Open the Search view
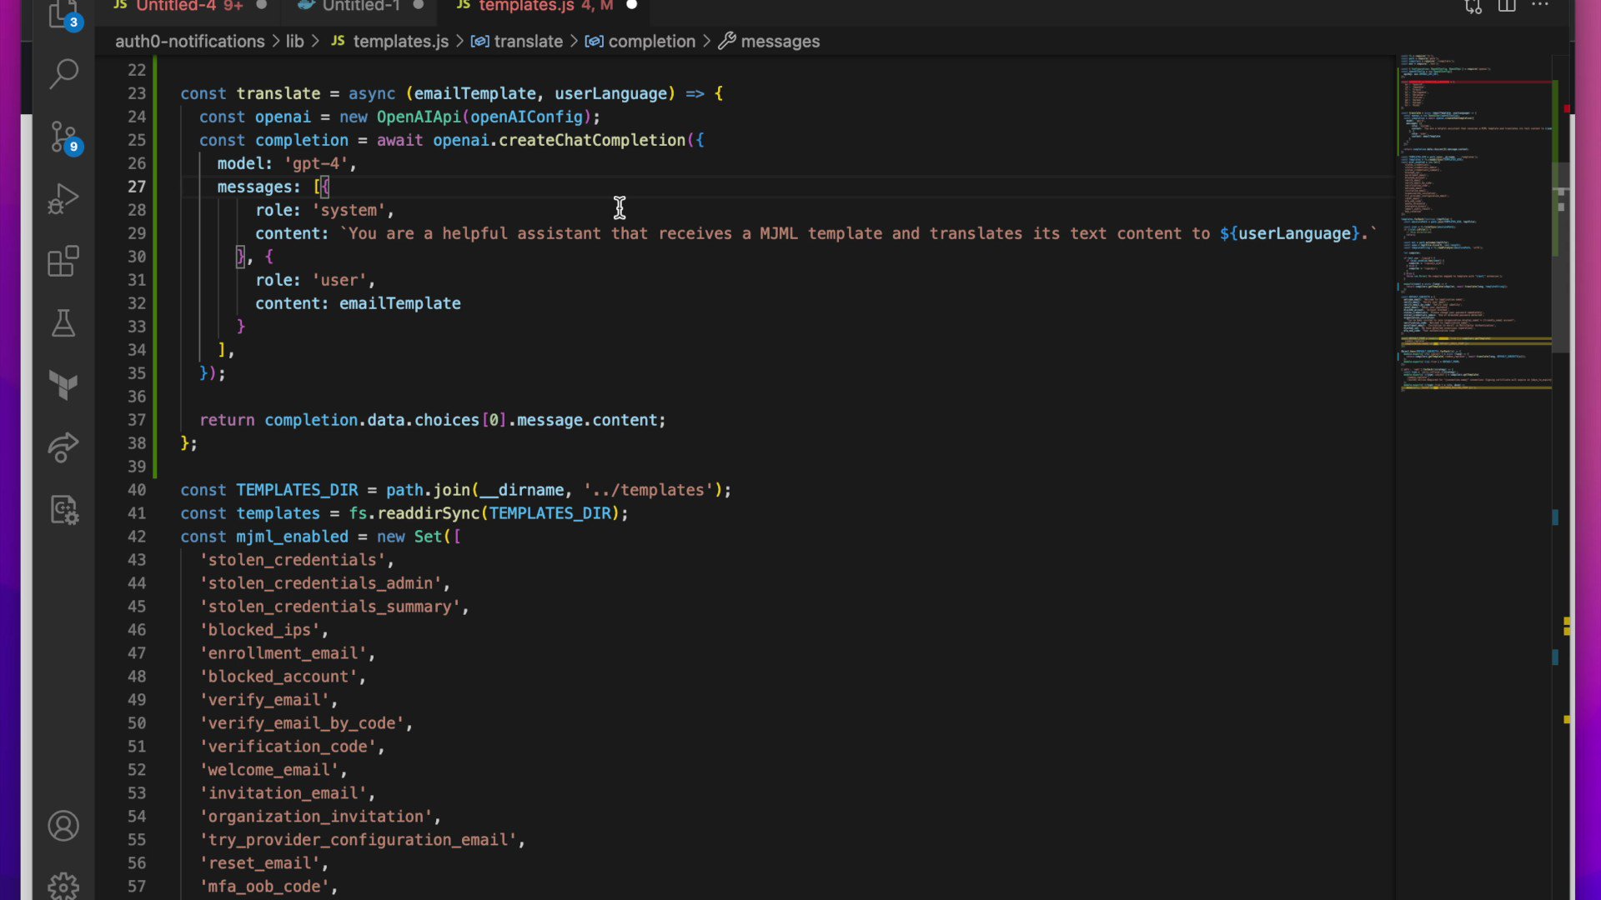This screenshot has width=1601, height=900. 63,73
